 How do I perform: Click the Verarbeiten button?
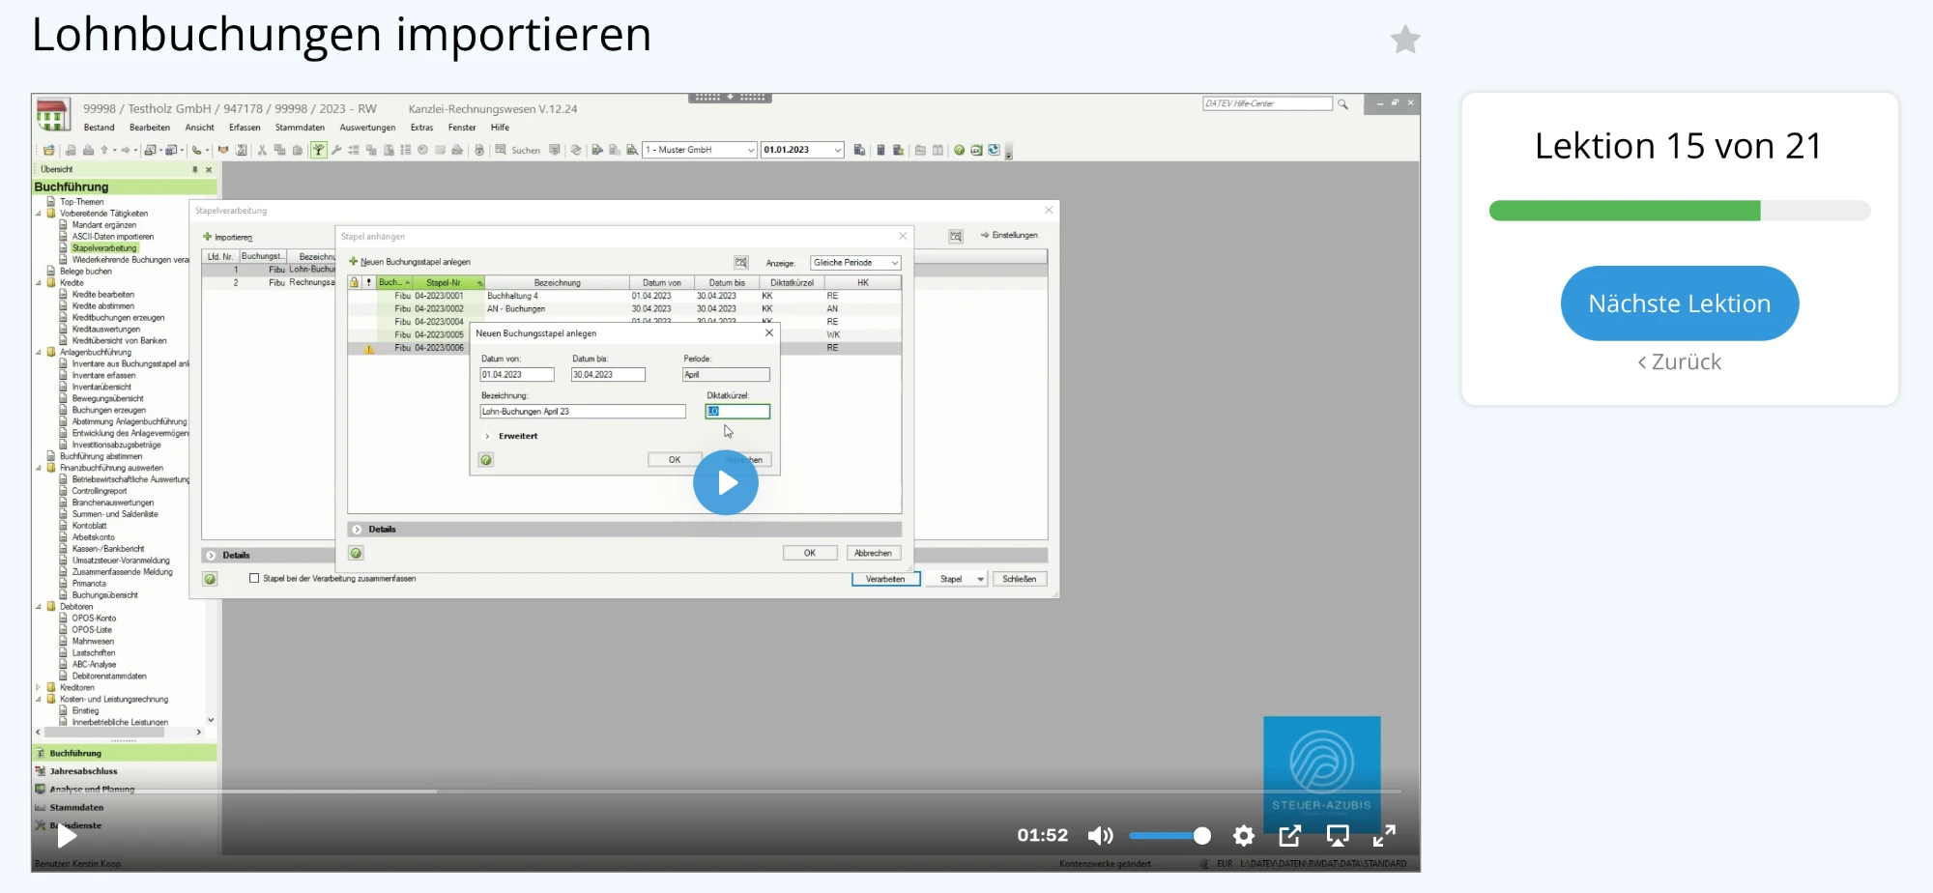pyautogui.click(x=885, y=579)
